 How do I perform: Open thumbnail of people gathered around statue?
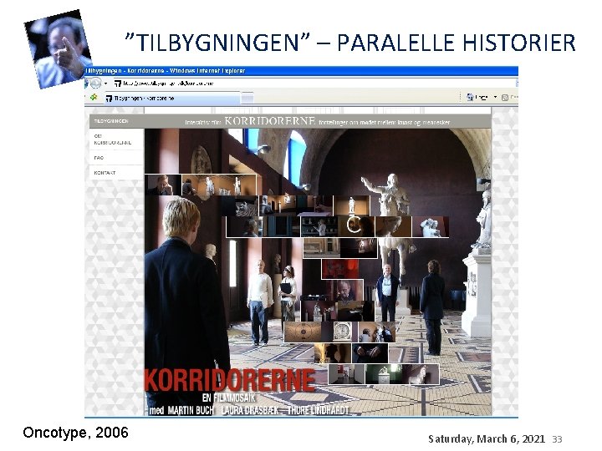376,332
